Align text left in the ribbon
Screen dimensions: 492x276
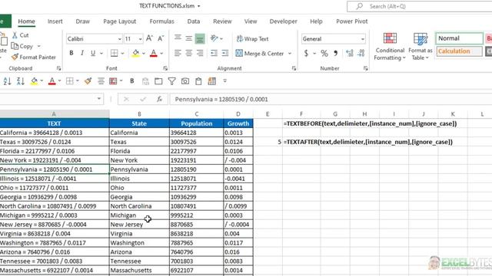click(178, 53)
